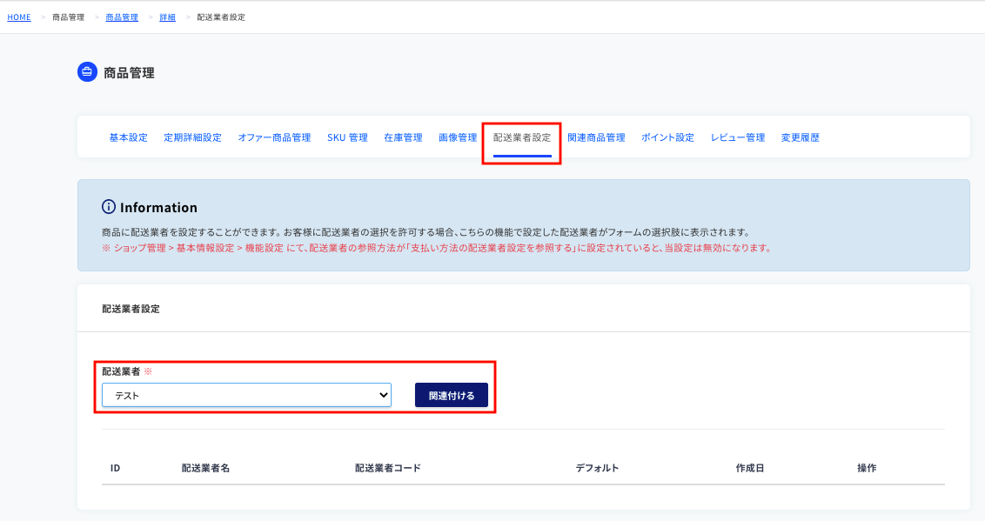This screenshot has width=985, height=521.
Task: Select the 配送業者設定 tab
Action: pos(522,137)
